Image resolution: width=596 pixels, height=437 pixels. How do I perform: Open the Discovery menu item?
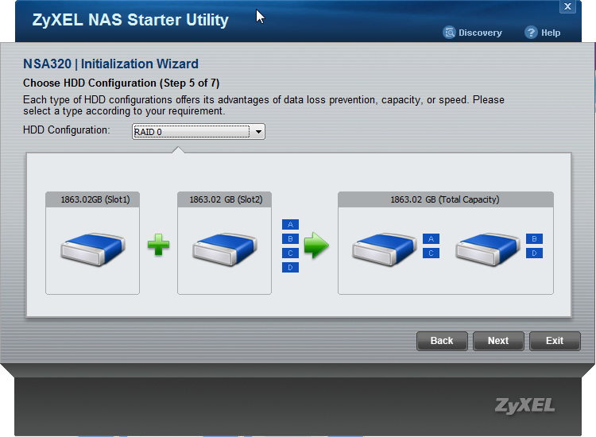pyautogui.click(x=480, y=33)
